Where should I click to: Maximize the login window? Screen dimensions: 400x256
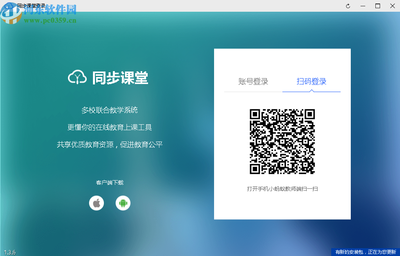click(377, 6)
